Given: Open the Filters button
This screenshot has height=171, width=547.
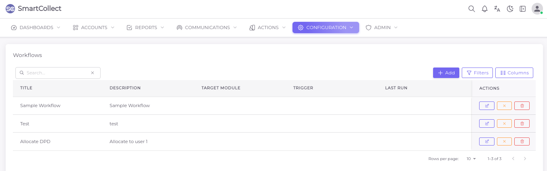Looking at the screenshot, I should (x=477, y=73).
